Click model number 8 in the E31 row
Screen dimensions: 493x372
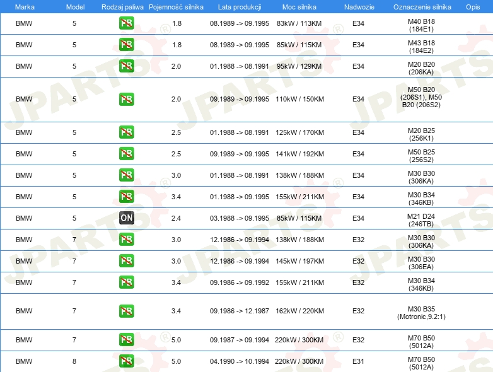[x=74, y=361]
